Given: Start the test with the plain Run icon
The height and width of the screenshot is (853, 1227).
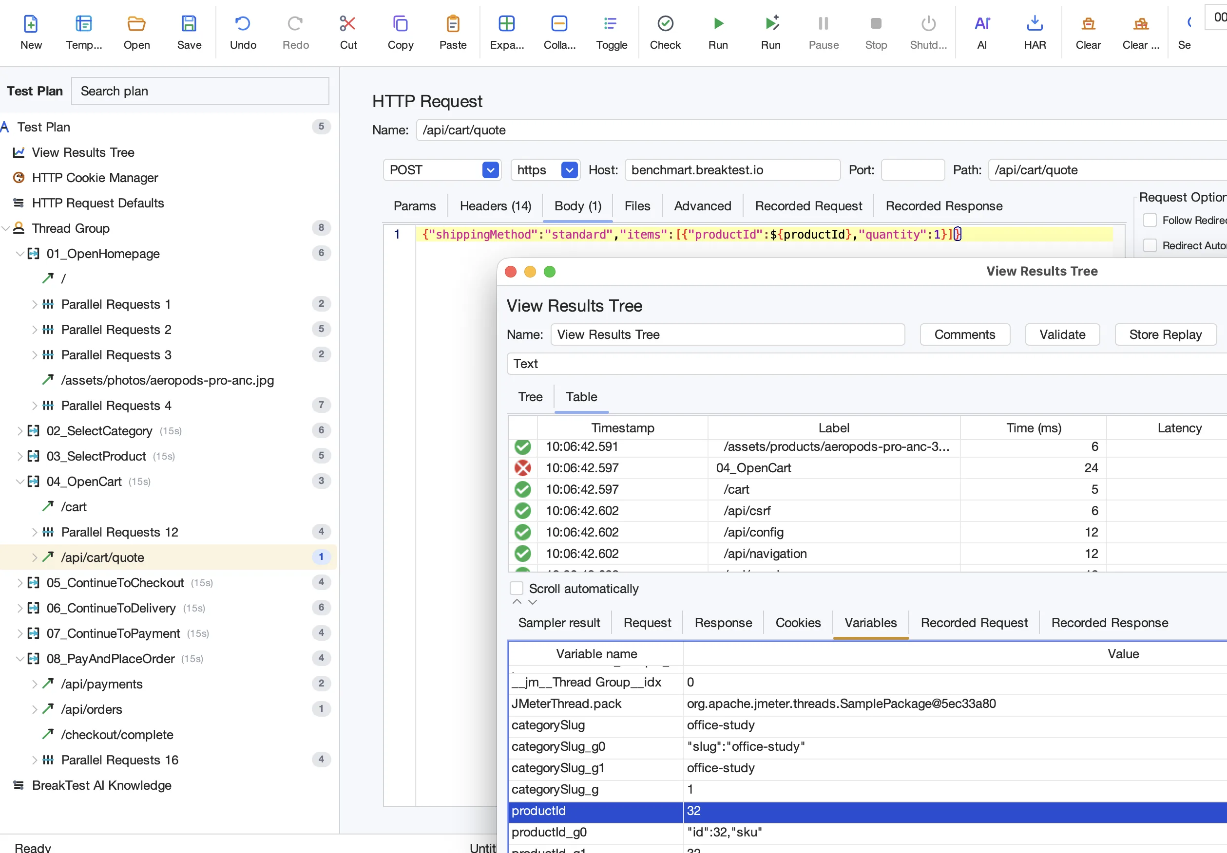Looking at the screenshot, I should 718,24.
